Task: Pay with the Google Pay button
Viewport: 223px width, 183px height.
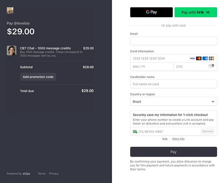Action: (151, 12)
